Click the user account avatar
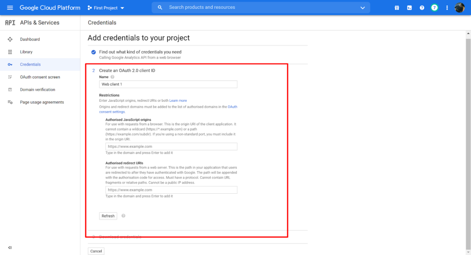The height and width of the screenshot is (255, 471). [x=460, y=8]
